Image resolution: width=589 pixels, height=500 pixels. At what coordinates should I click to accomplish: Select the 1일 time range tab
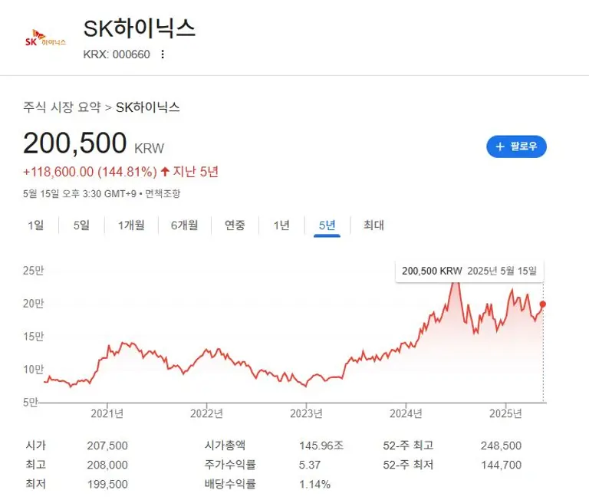point(36,225)
